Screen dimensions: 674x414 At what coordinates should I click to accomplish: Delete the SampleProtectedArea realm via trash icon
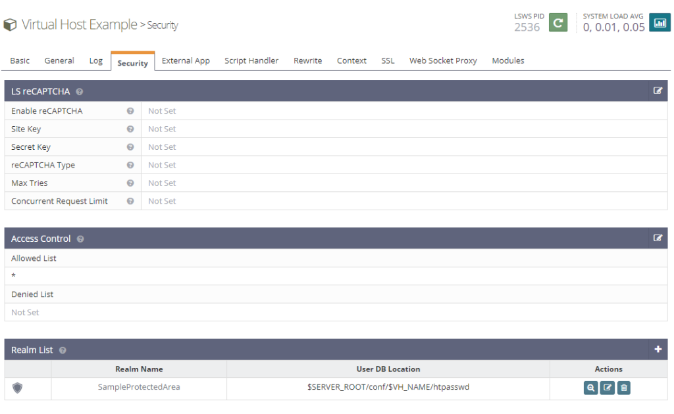click(x=623, y=388)
